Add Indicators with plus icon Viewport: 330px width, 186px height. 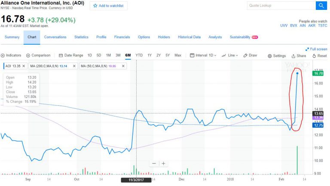(3, 55)
